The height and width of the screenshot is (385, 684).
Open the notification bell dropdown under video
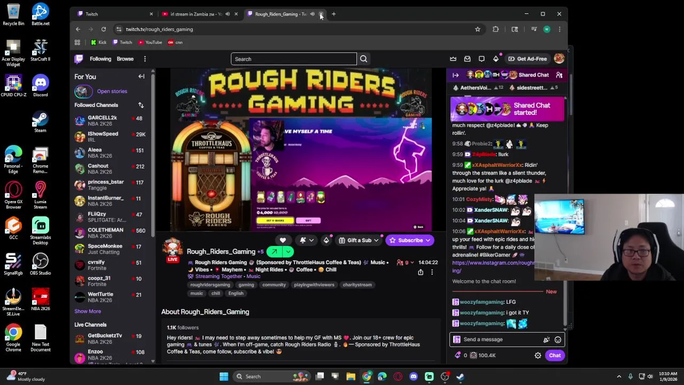pos(307,241)
